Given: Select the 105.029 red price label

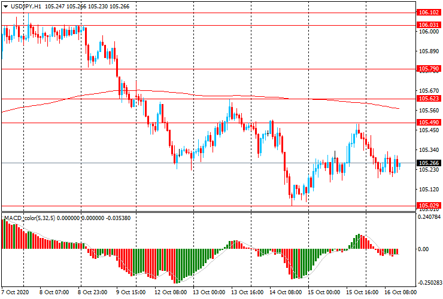Looking at the screenshot, I should pyautogui.click(x=429, y=206).
